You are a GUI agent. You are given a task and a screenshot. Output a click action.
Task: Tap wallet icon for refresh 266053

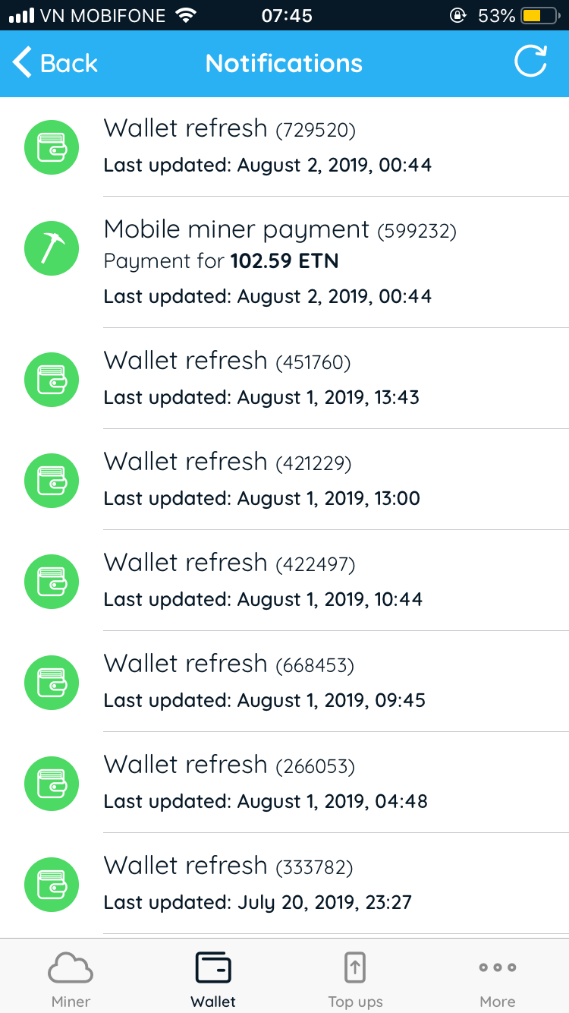(x=52, y=783)
